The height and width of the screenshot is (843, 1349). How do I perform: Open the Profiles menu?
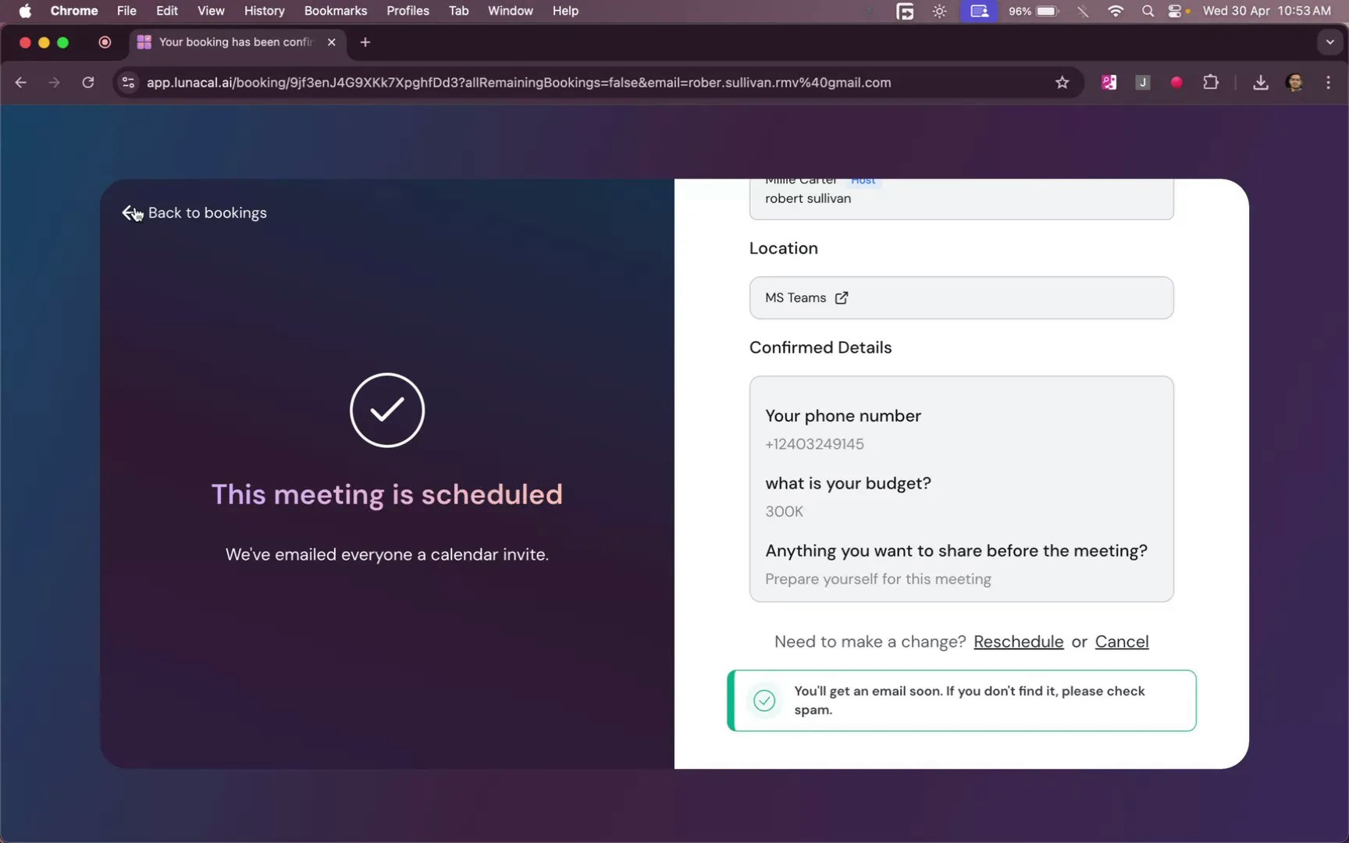point(408,11)
